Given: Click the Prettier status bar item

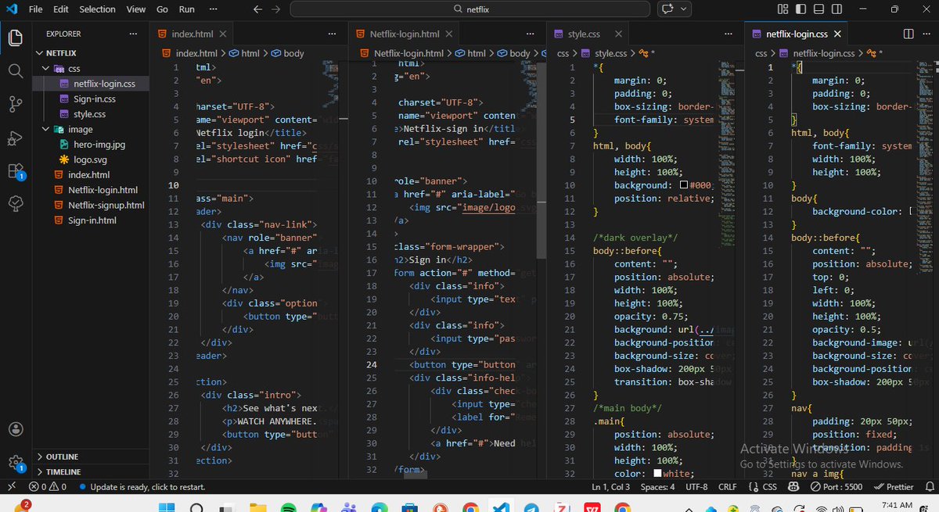Looking at the screenshot, I should click(x=894, y=486).
